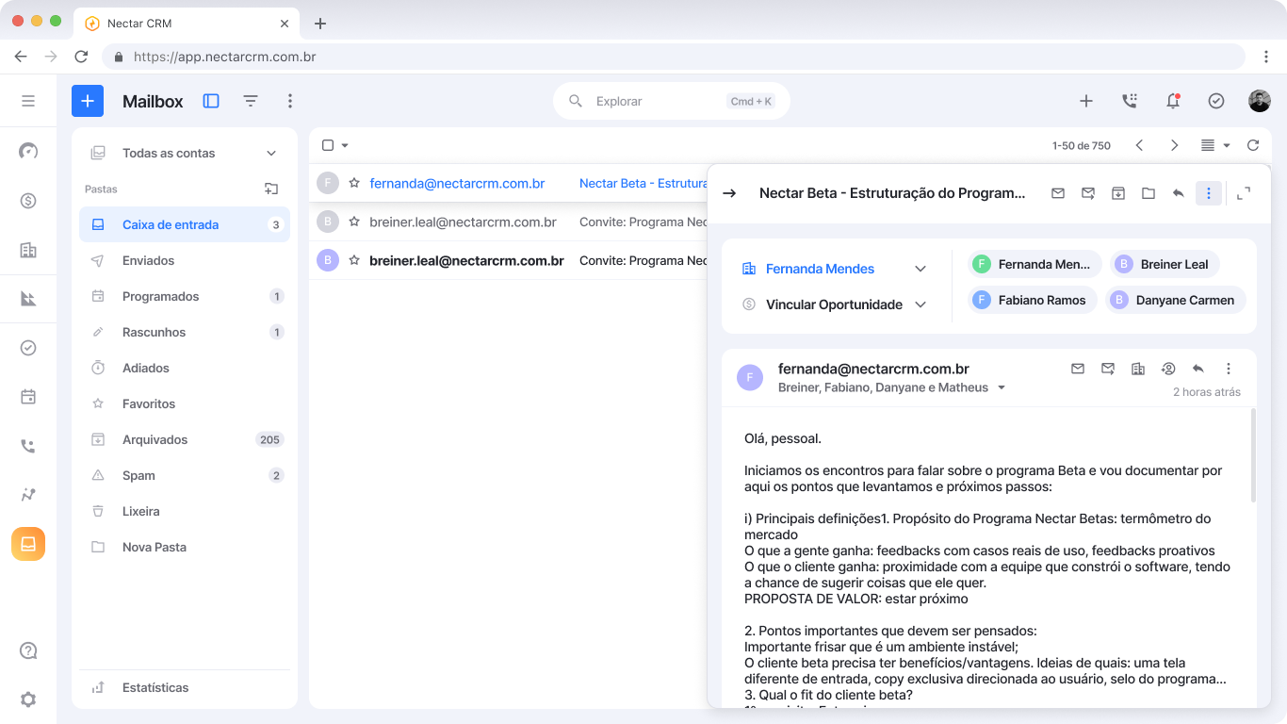Click the Breiner Leal contact chip
Viewport: 1287px width, 724px height.
(1165, 264)
